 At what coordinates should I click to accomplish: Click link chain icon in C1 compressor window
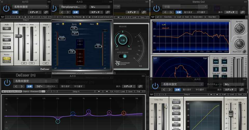pos(241,89)
